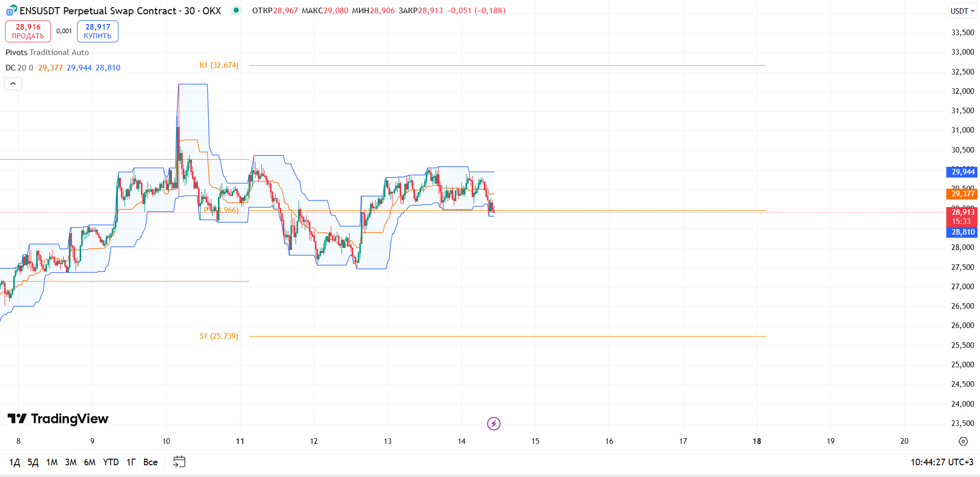This screenshot has height=477, width=980.
Task: Select the DC 20 0 indicator label
Action: [x=19, y=68]
